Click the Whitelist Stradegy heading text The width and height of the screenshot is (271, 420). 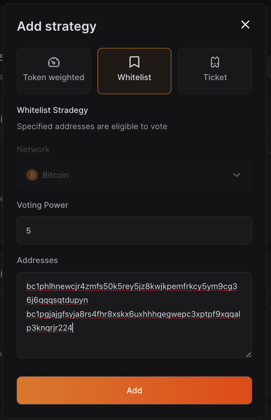point(52,110)
